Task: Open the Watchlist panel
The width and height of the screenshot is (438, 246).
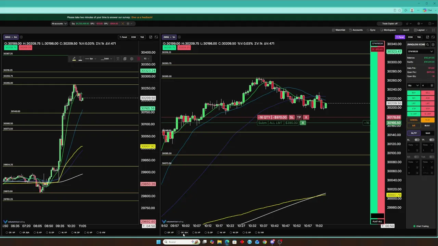Action: point(339,30)
